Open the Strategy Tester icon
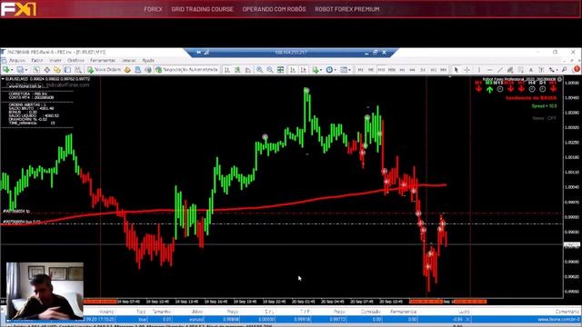Viewport: 582px width, 327px height. (78, 70)
